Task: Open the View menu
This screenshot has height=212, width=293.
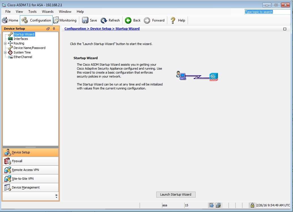Action: pos(19,12)
